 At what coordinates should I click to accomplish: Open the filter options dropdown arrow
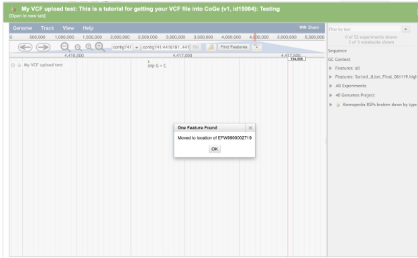(x=406, y=29)
